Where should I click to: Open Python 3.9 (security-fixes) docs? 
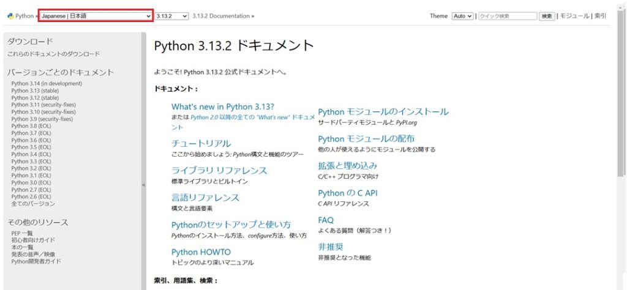click(42, 119)
